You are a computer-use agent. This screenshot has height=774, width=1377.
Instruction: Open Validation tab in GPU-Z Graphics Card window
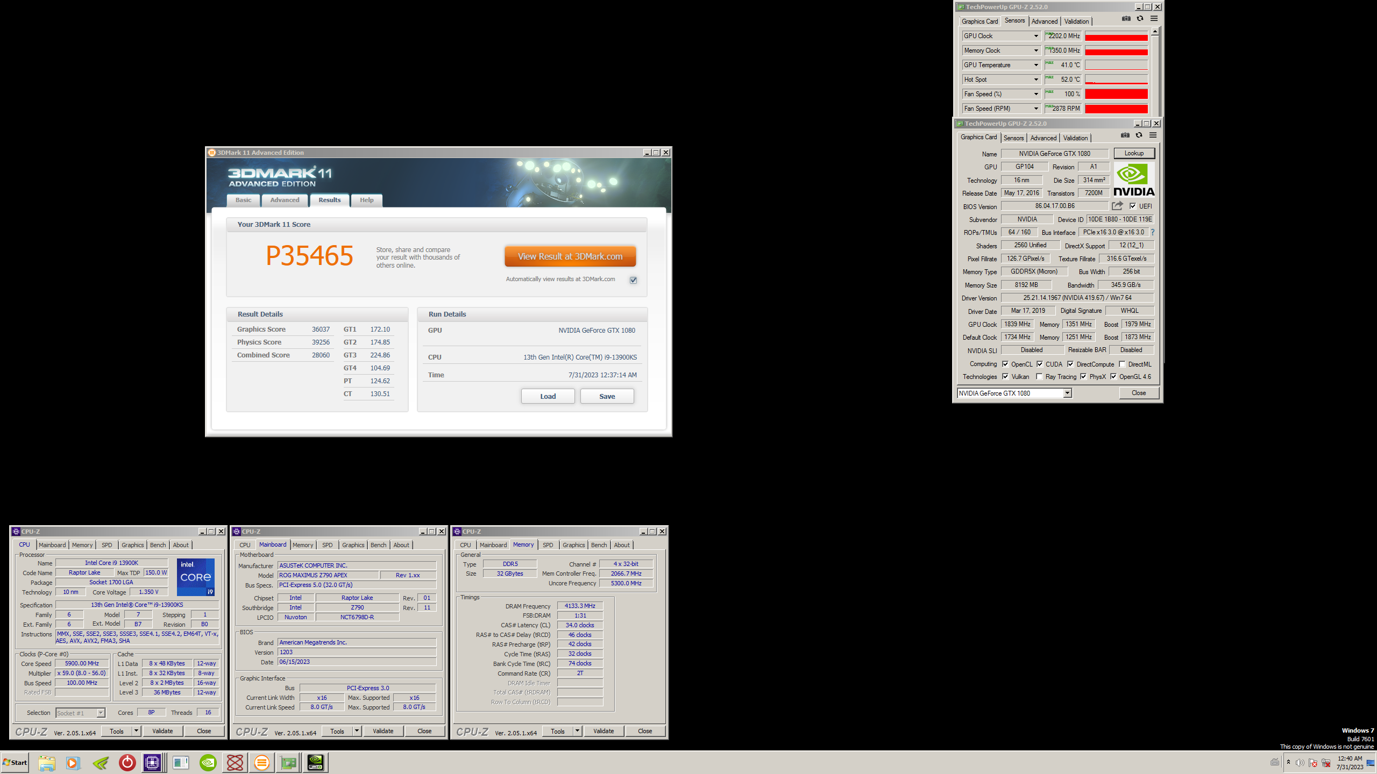pyautogui.click(x=1075, y=138)
